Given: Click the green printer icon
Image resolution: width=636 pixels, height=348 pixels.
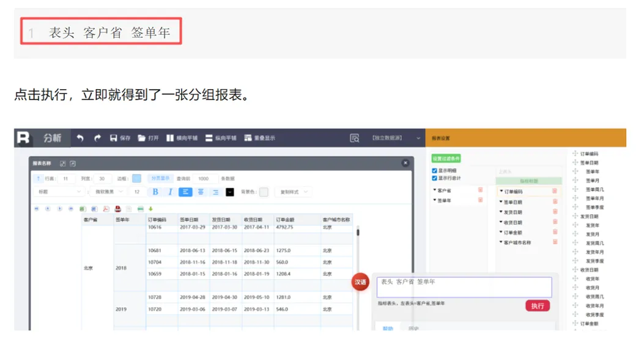Looking at the screenshot, I should tap(140, 209).
